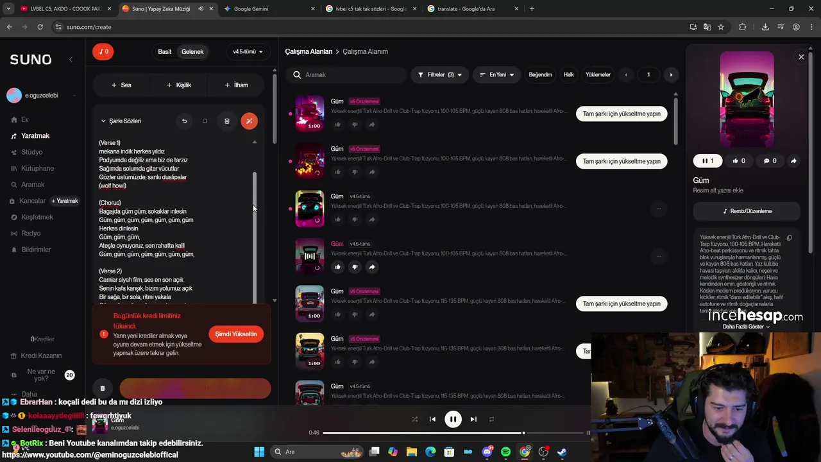Expand Daha Fazla Göster in details
The width and height of the screenshot is (821, 462).
747,327
